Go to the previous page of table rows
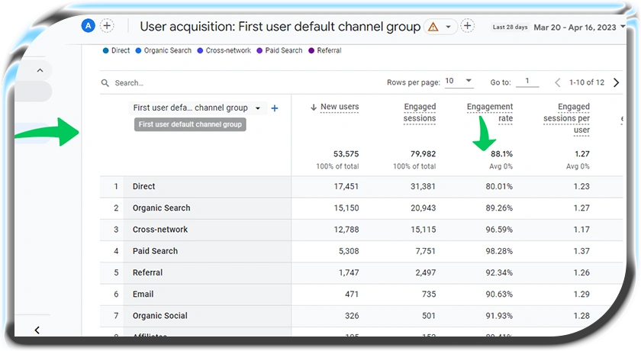This screenshot has height=351, width=641. tap(558, 82)
